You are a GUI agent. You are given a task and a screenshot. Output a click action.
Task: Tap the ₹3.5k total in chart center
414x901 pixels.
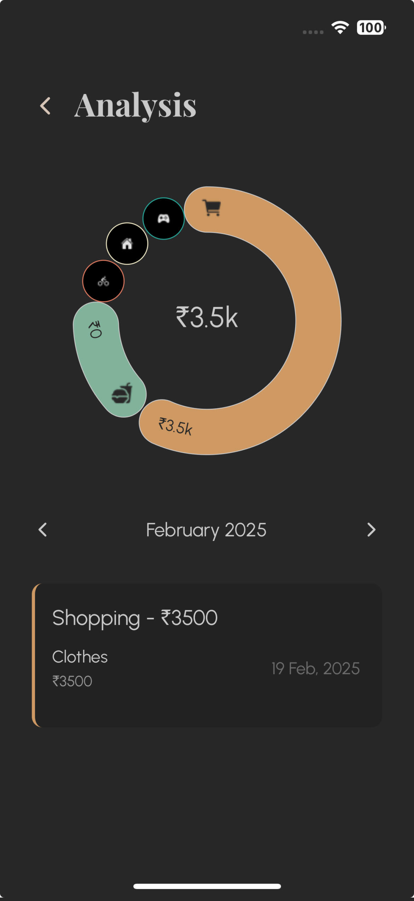point(207,318)
